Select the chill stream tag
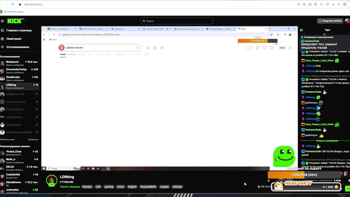 tap(98, 187)
